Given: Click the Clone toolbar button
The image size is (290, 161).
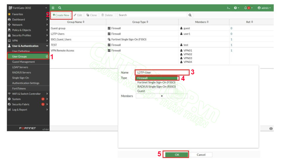Looking at the screenshot, I should pyautogui.click(x=92, y=15).
